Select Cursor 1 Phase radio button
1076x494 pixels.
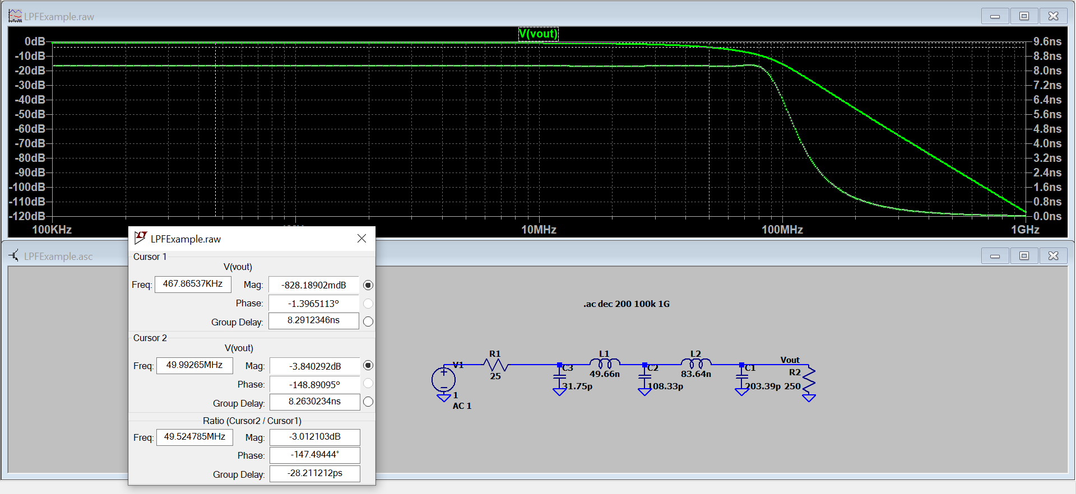pyautogui.click(x=368, y=304)
